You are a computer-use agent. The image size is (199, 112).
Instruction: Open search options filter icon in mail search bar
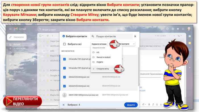[x=121, y=29]
